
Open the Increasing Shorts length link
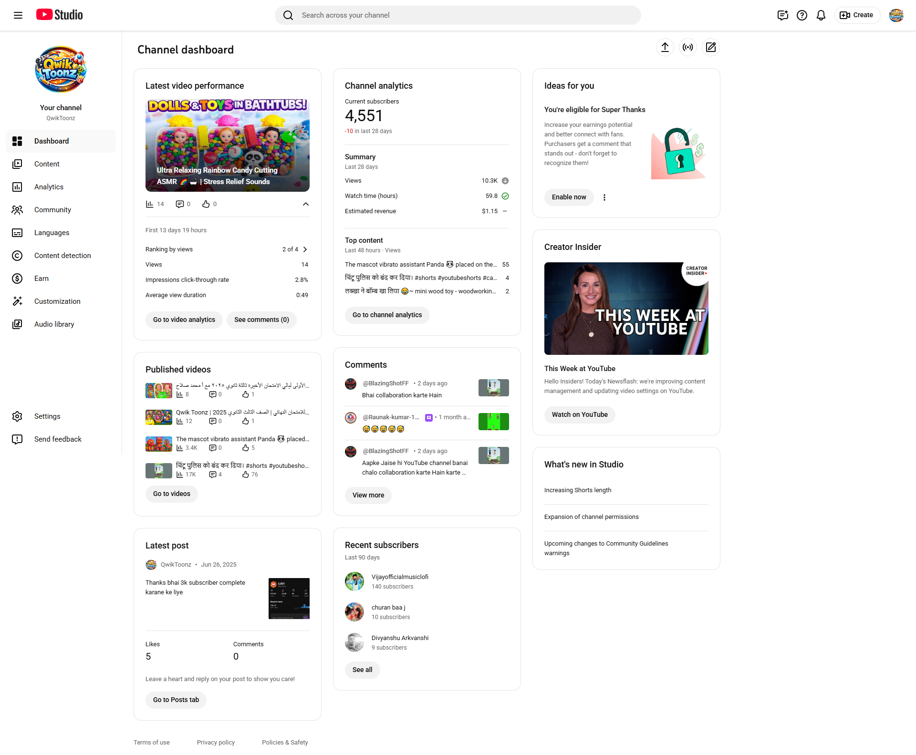(577, 490)
